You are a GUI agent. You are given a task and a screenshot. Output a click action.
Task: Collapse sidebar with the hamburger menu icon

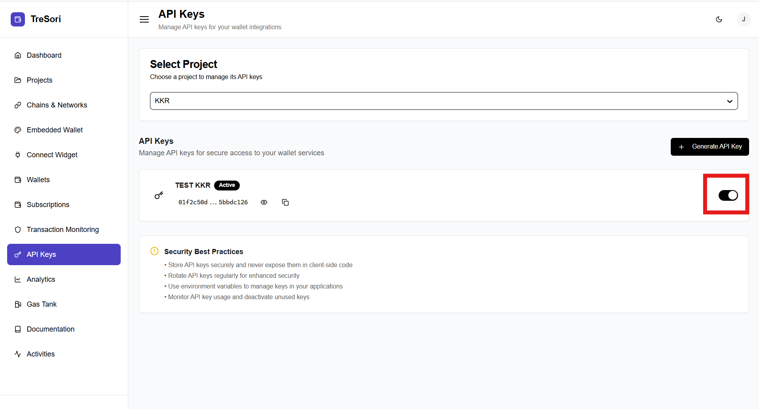(144, 19)
